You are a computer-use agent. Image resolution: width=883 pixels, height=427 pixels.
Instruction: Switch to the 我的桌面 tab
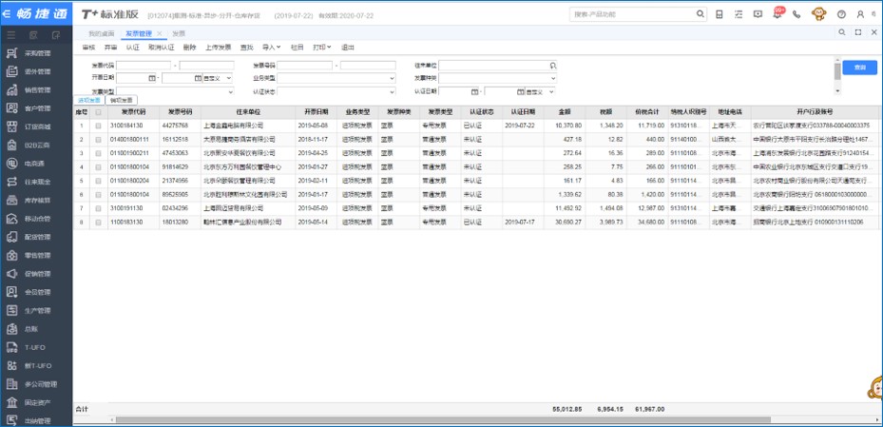[x=102, y=33]
